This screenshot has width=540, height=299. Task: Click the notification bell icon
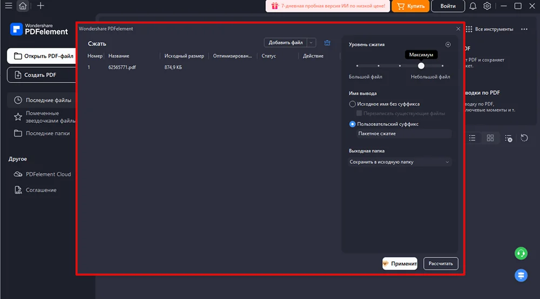tap(473, 6)
